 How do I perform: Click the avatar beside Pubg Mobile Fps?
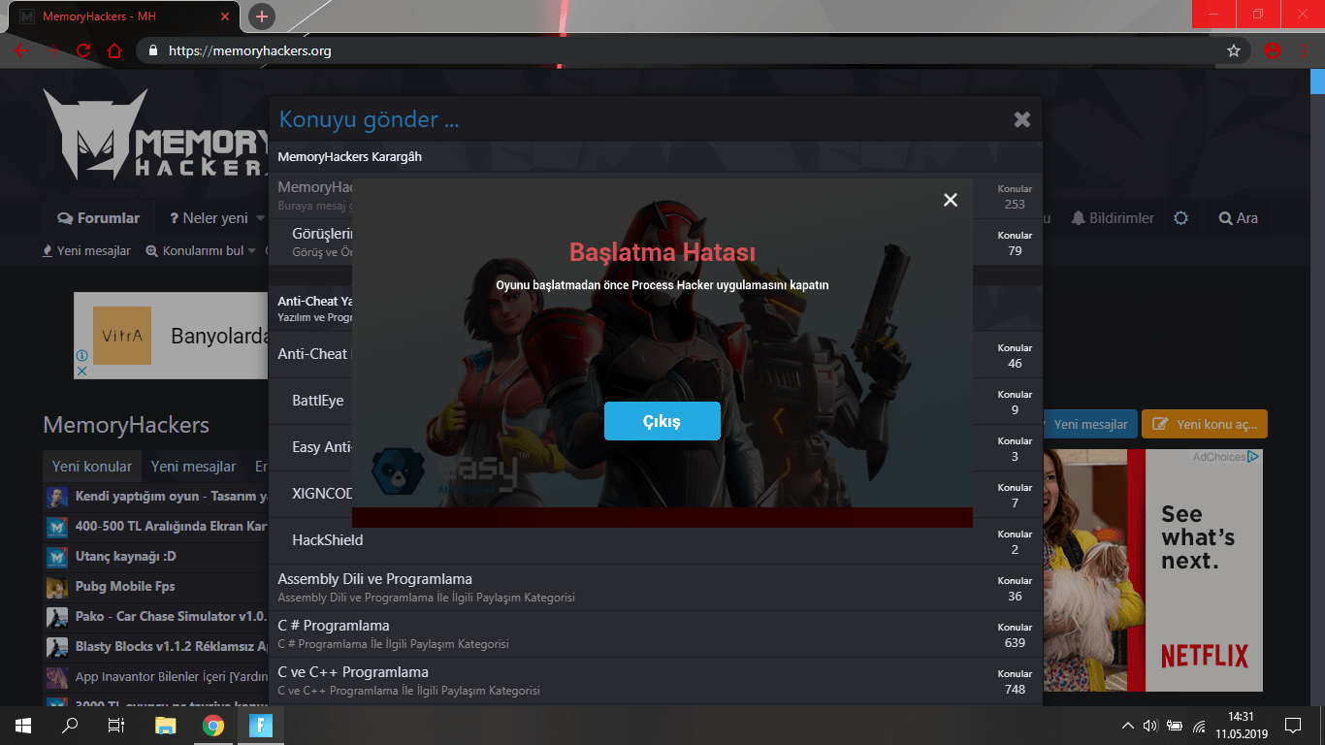[x=57, y=587]
